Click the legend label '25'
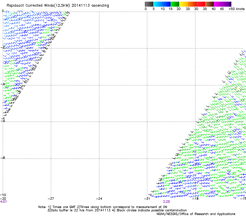 (188, 9)
